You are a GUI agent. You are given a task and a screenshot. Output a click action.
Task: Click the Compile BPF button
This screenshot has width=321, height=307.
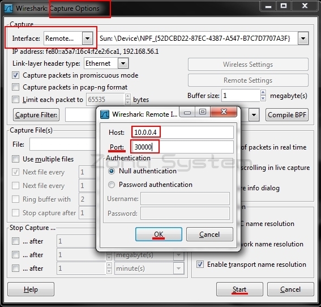287,114
